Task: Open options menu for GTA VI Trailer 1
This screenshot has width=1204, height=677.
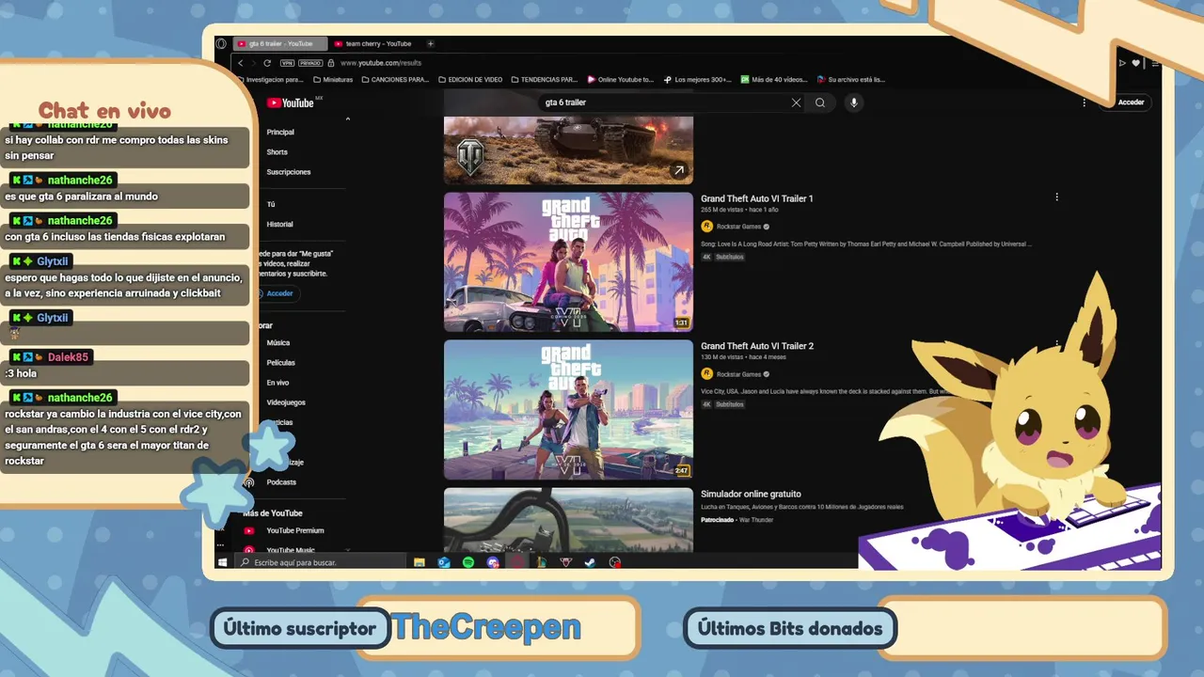Action: pyautogui.click(x=1056, y=197)
